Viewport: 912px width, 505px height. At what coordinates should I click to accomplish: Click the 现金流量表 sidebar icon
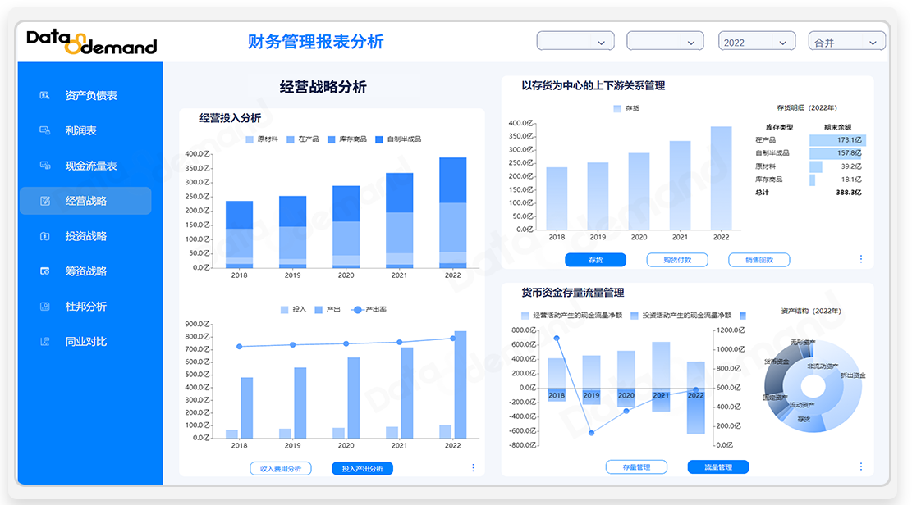[x=45, y=166]
